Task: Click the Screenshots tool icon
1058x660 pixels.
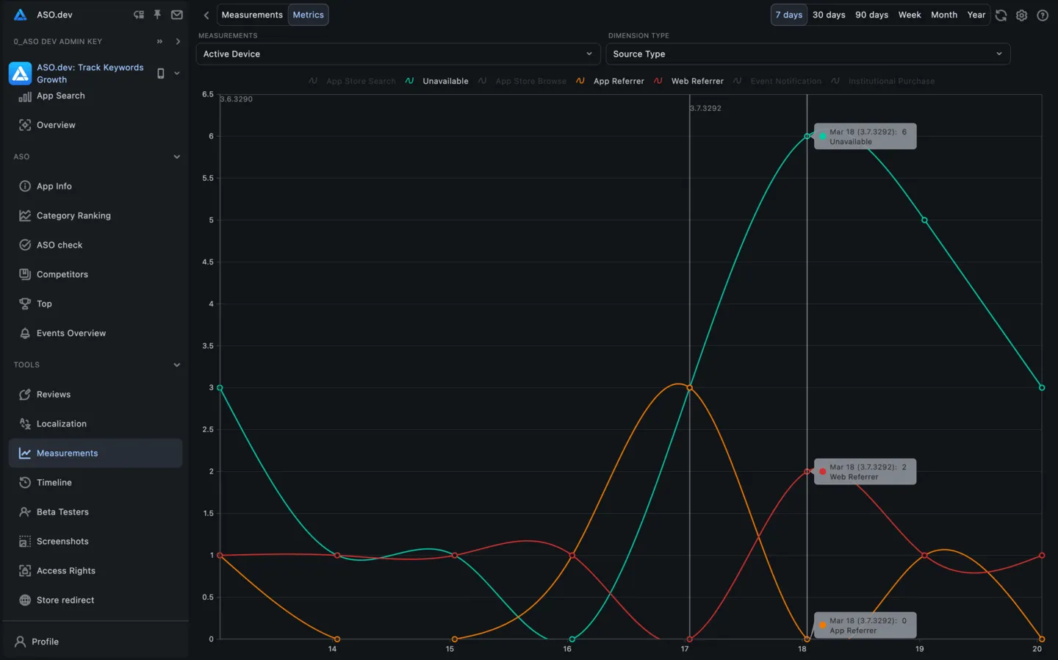Action: tap(25, 541)
